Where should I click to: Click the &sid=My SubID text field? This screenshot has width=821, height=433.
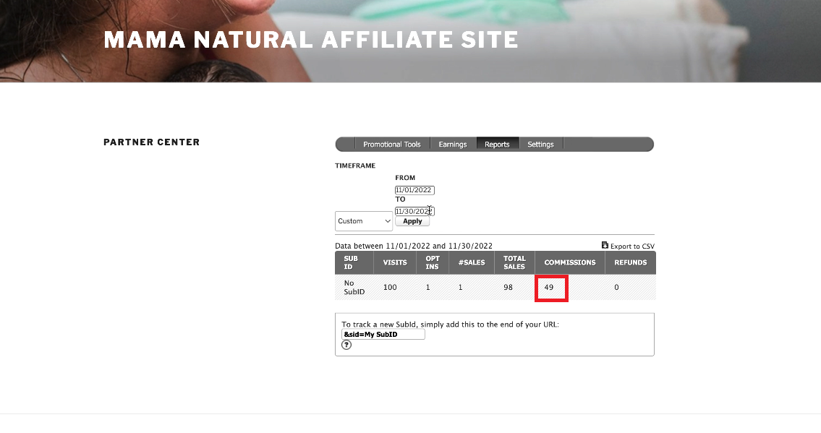click(x=383, y=335)
